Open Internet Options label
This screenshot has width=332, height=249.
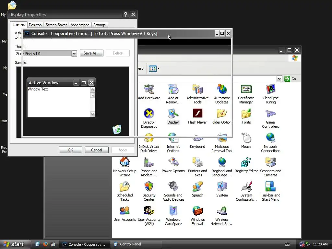(173, 148)
